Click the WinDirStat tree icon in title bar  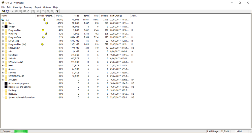pos(3,3)
